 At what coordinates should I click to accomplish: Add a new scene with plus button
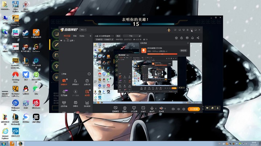(x=90, y=36)
